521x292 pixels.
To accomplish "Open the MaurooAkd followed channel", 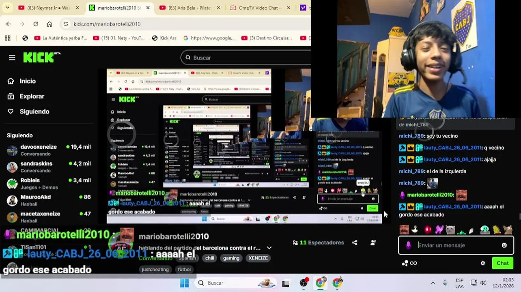I will tap(49, 200).
